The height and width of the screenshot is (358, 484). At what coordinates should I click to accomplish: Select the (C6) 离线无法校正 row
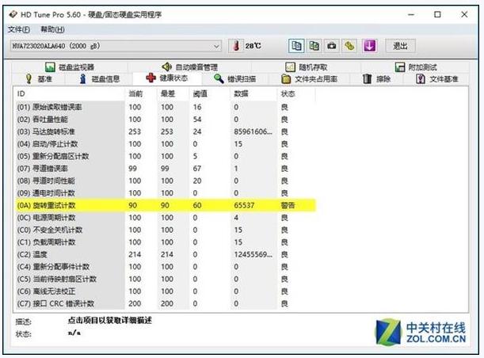(165, 291)
